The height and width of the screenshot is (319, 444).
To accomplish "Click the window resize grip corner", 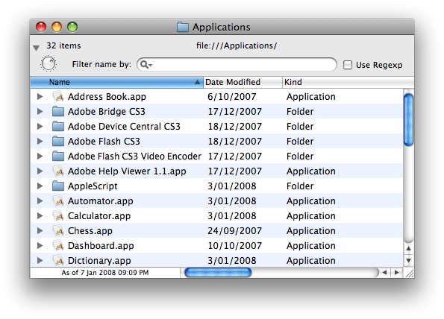I will pos(410,274).
